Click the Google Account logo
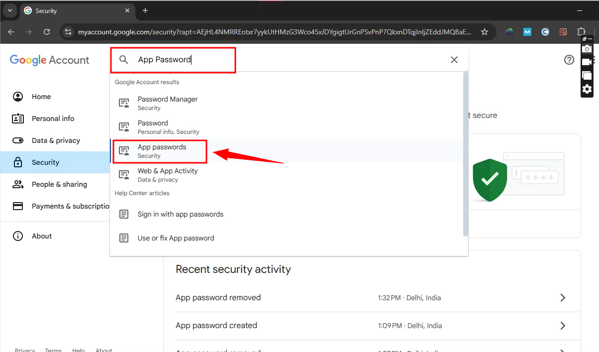The image size is (599, 352). pyautogui.click(x=50, y=60)
